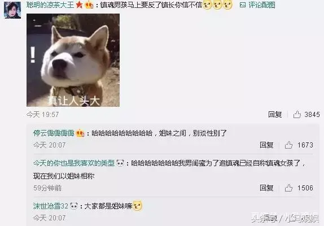
Task: Open the 聪明的凉茶大王 profile avatar
Action: (x=12, y=10)
